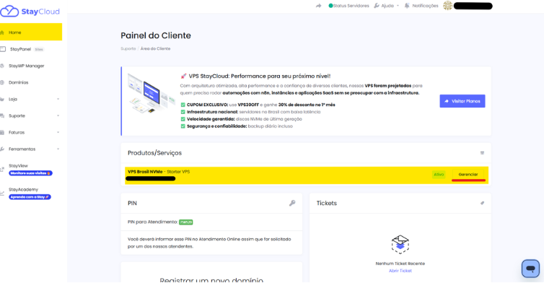544x283 pixels.
Task: Open Notificações in the top bar
Action: click(425, 6)
